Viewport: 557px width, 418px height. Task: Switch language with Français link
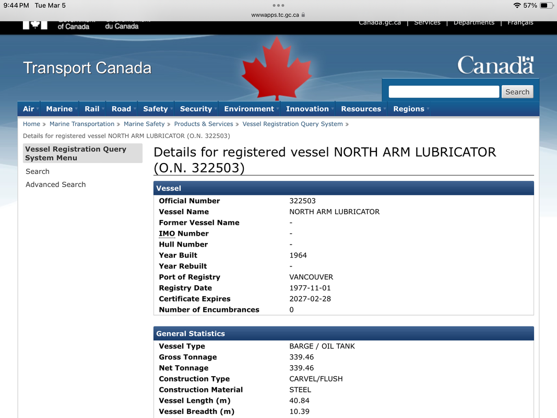pyautogui.click(x=520, y=23)
